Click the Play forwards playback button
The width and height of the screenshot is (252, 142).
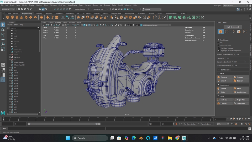240,119
